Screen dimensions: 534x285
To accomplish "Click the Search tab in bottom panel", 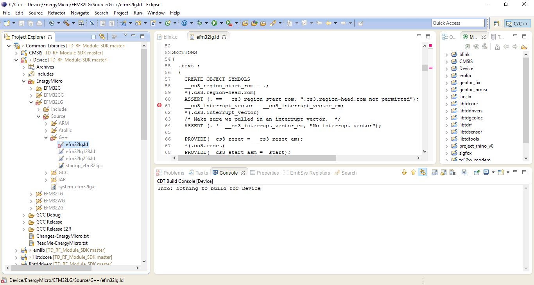I will coord(346,173).
